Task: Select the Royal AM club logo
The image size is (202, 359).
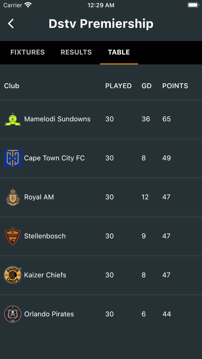Action: [13, 197]
